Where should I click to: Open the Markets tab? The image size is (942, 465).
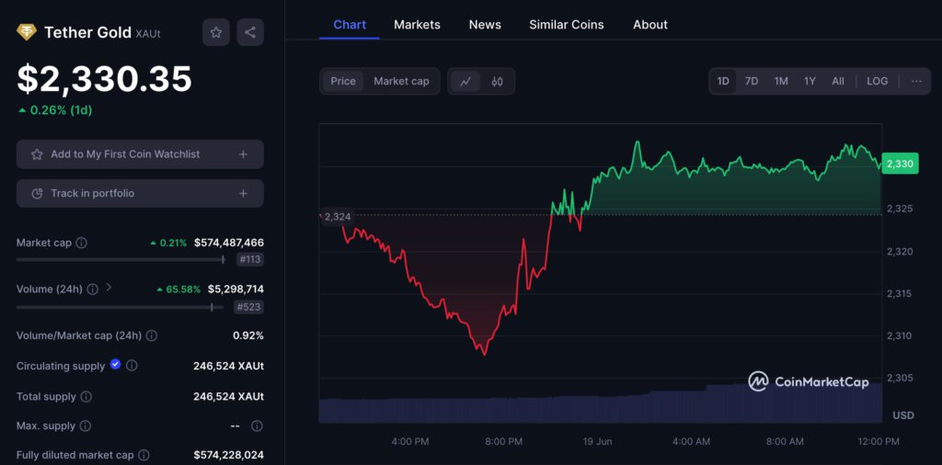417,25
